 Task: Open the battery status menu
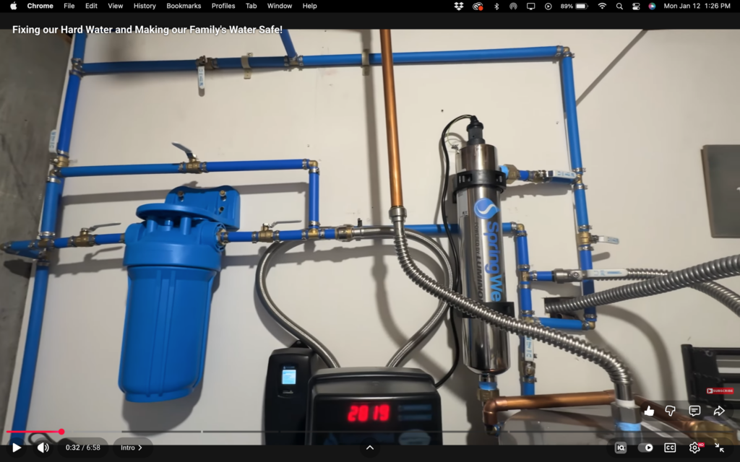tap(575, 6)
